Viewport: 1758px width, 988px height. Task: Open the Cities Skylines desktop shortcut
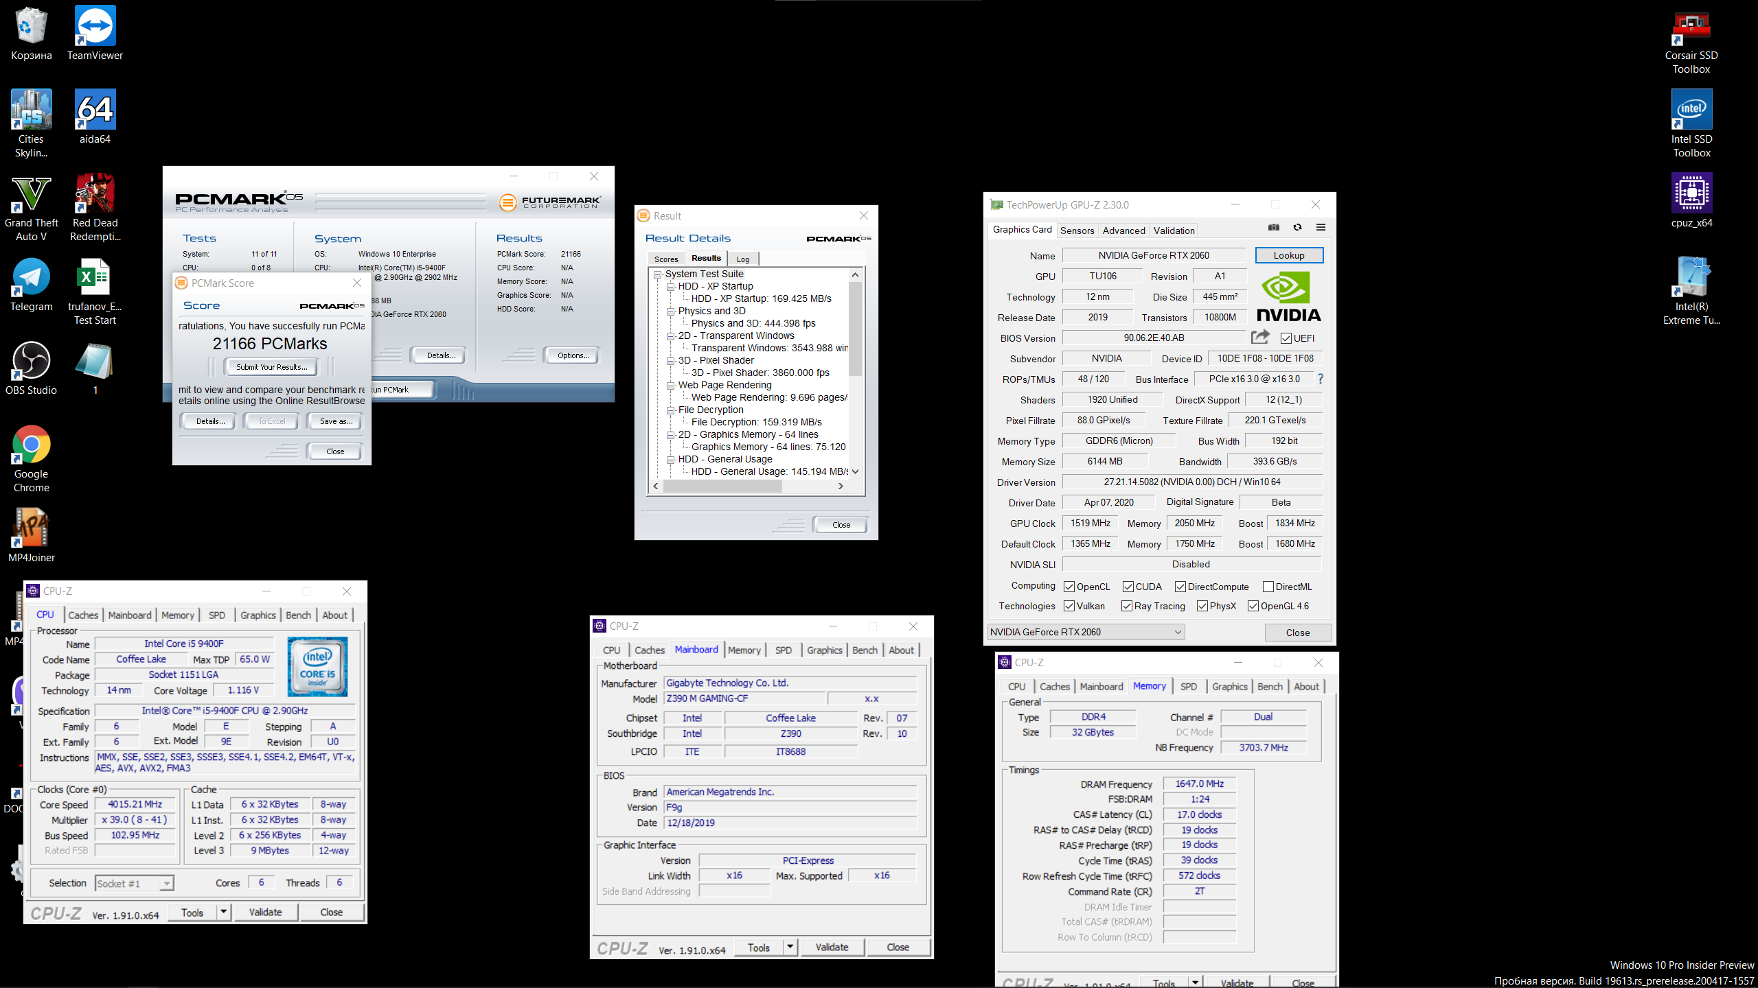[31, 124]
